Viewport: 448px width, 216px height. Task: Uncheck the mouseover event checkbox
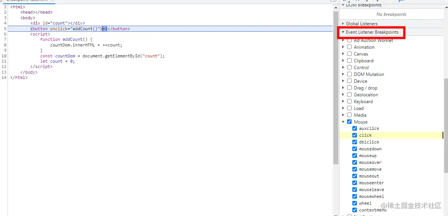(x=355, y=162)
